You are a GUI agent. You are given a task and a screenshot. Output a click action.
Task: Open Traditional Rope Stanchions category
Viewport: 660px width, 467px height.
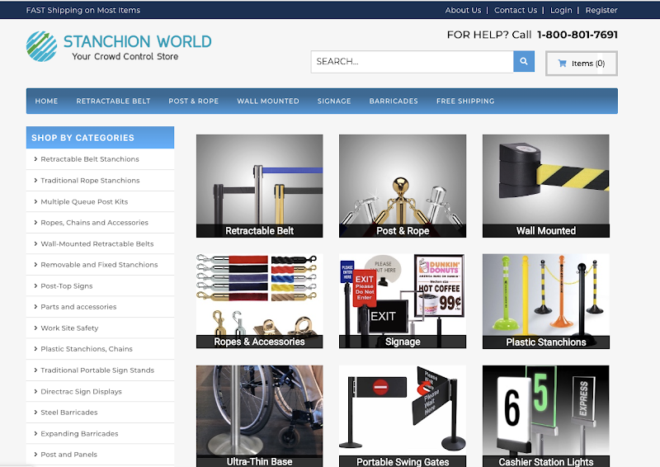100,180
